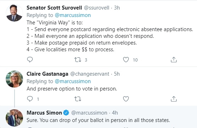Reply to Claire Gastanaga's tweet

coord(30,99)
